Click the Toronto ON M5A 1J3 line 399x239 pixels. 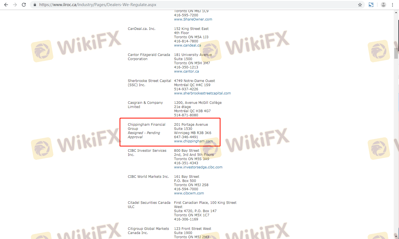[191, 37]
